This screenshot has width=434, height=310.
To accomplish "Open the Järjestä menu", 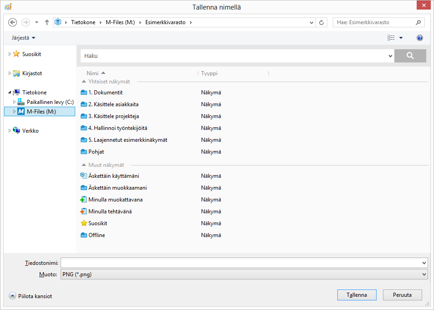I will pos(23,38).
